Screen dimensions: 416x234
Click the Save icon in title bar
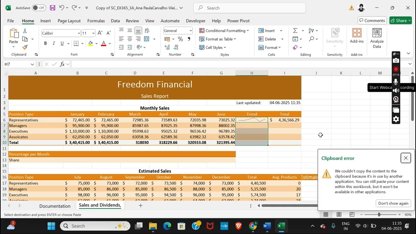point(52,8)
